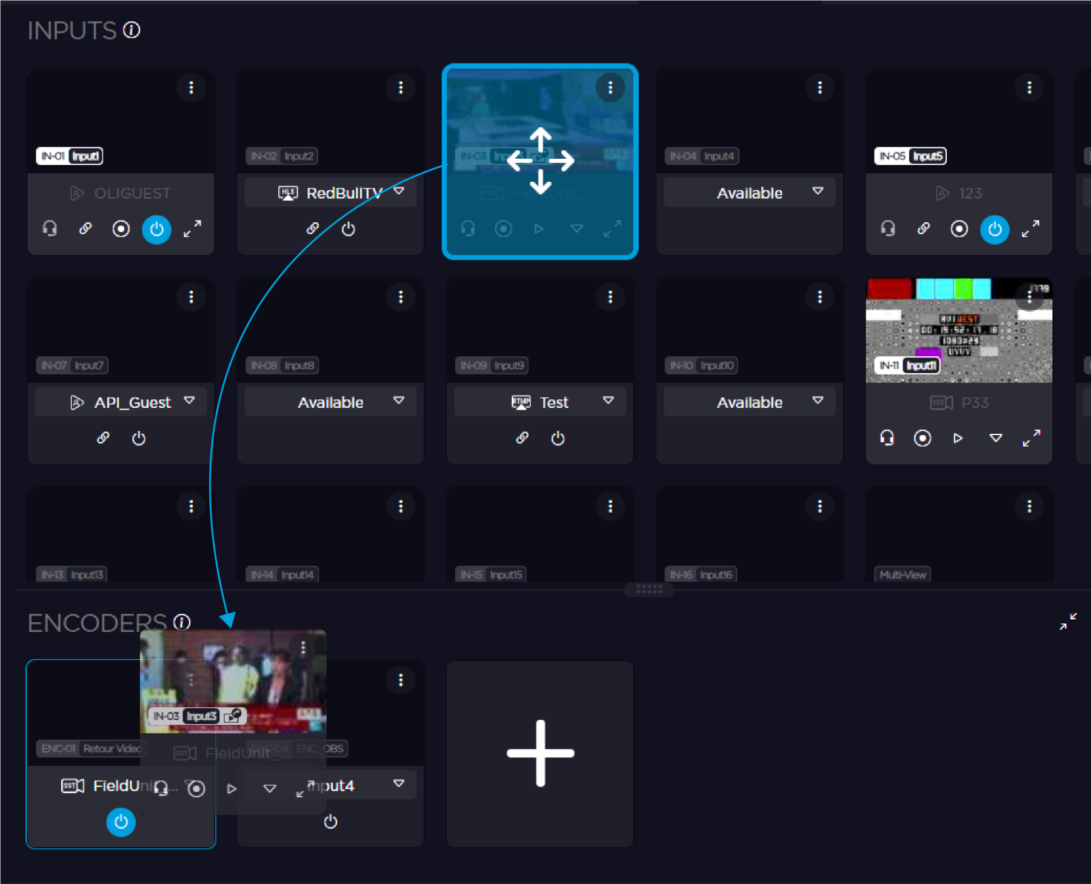Open the three-dot menu on IN-07

click(192, 296)
